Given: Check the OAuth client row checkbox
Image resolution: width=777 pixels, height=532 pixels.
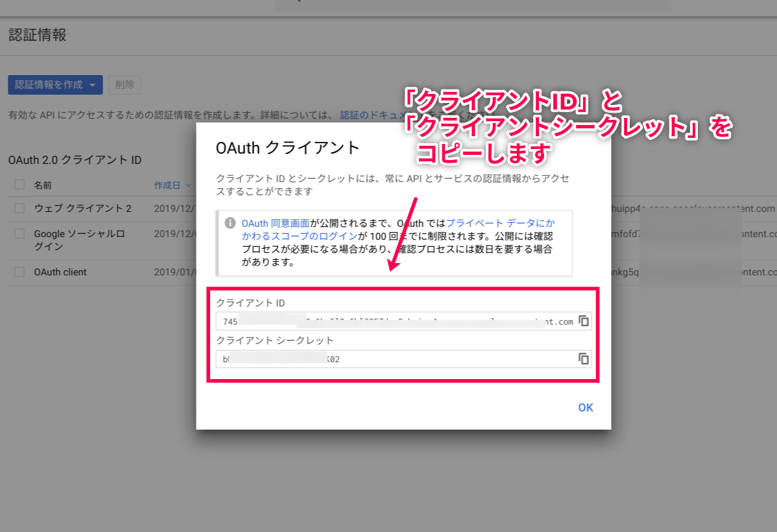Looking at the screenshot, I should 19,272.
